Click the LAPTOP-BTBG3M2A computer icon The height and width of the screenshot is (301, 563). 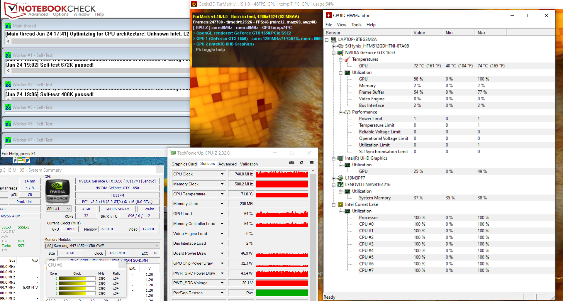333,39
